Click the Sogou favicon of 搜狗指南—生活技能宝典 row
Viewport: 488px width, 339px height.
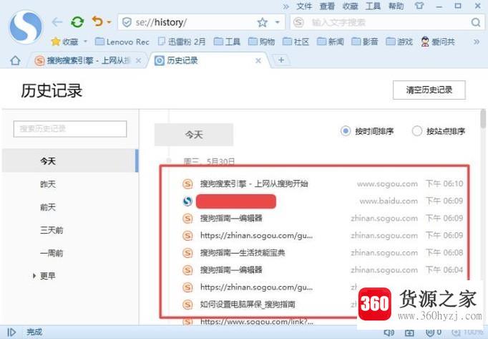(187, 252)
